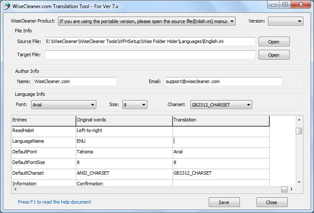Screen dimensions: 314x213
Task: Click the horizontal scrollbar thumb of the table
Action: [284, 189]
